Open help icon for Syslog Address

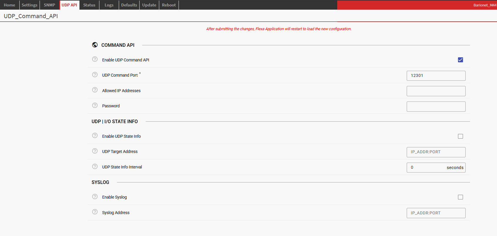[x=95, y=212]
